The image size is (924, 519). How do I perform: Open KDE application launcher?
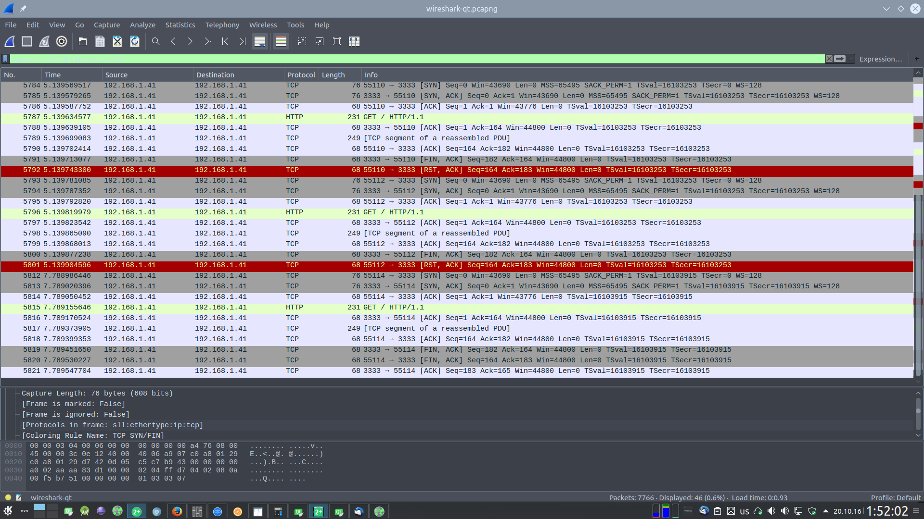click(8, 511)
